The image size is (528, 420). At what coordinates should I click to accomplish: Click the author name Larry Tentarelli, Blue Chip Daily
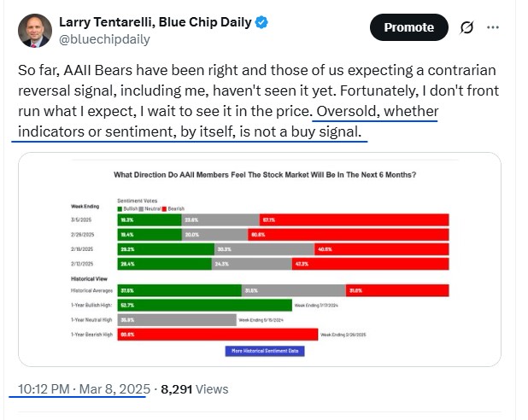coord(155,22)
